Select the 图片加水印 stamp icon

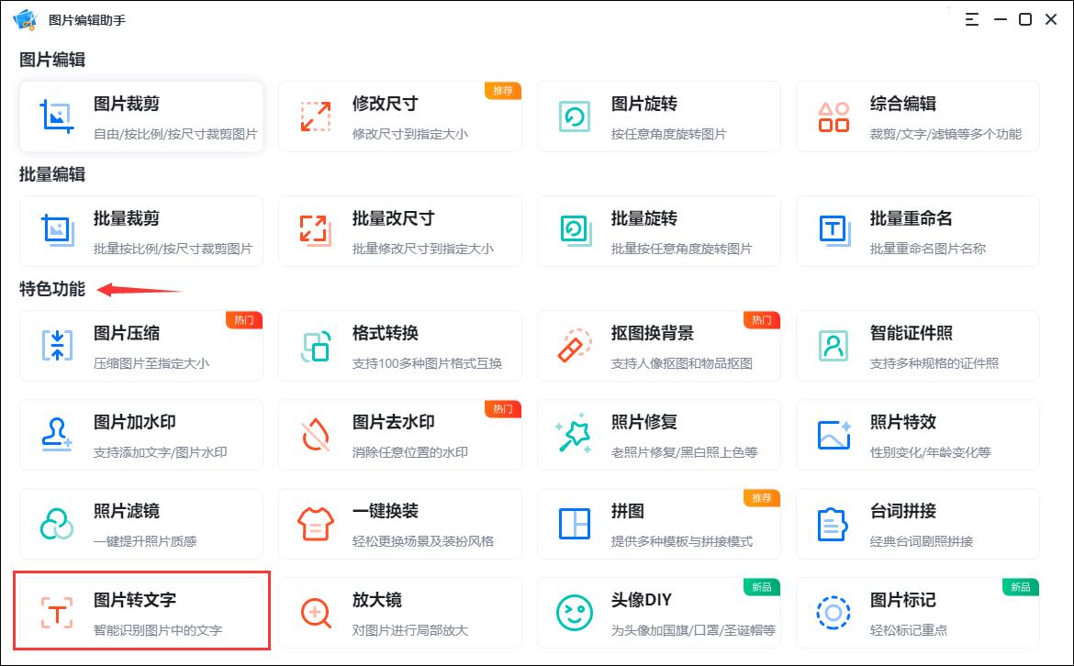(x=57, y=434)
